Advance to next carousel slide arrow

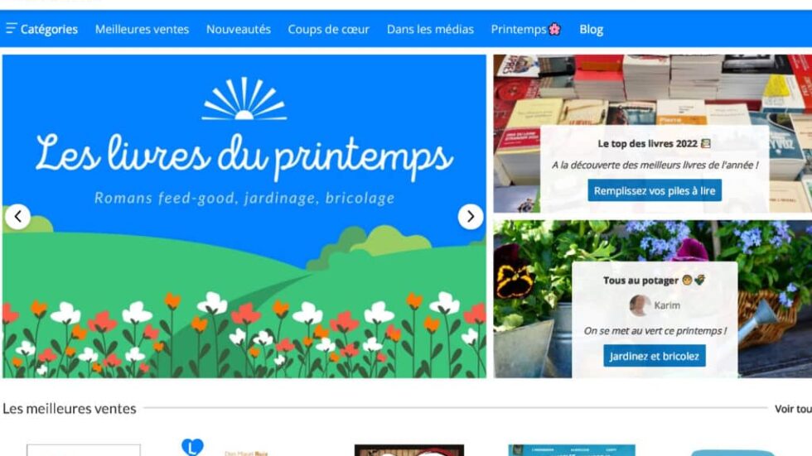[471, 217]
